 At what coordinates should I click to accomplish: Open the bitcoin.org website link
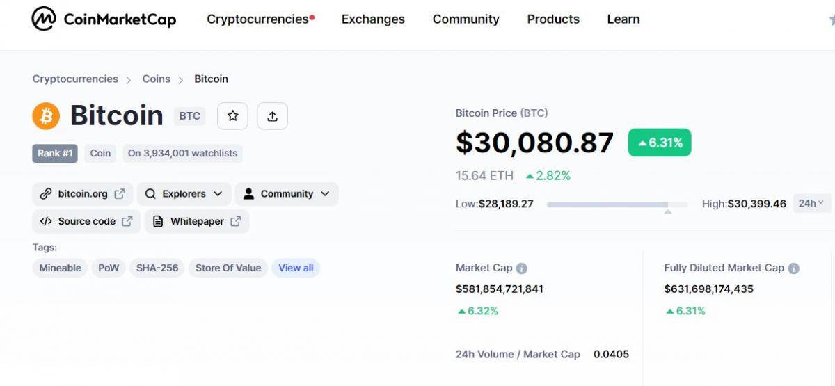(83, 194)
